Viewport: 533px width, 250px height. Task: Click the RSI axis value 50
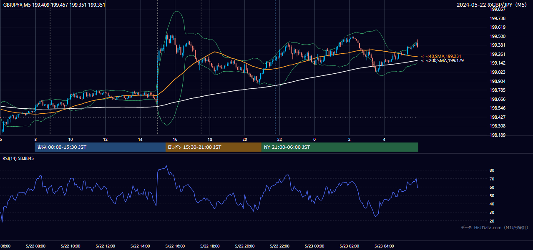(x=492, y=195)
